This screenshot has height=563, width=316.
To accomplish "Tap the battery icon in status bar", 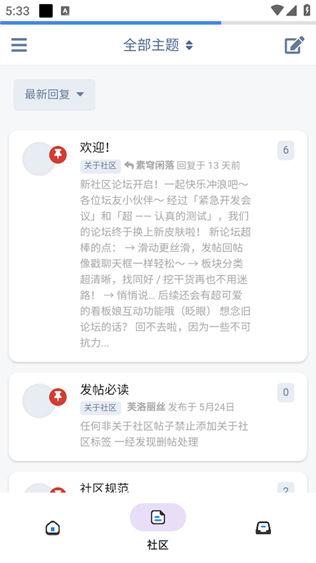I will (x=307, y=10).
